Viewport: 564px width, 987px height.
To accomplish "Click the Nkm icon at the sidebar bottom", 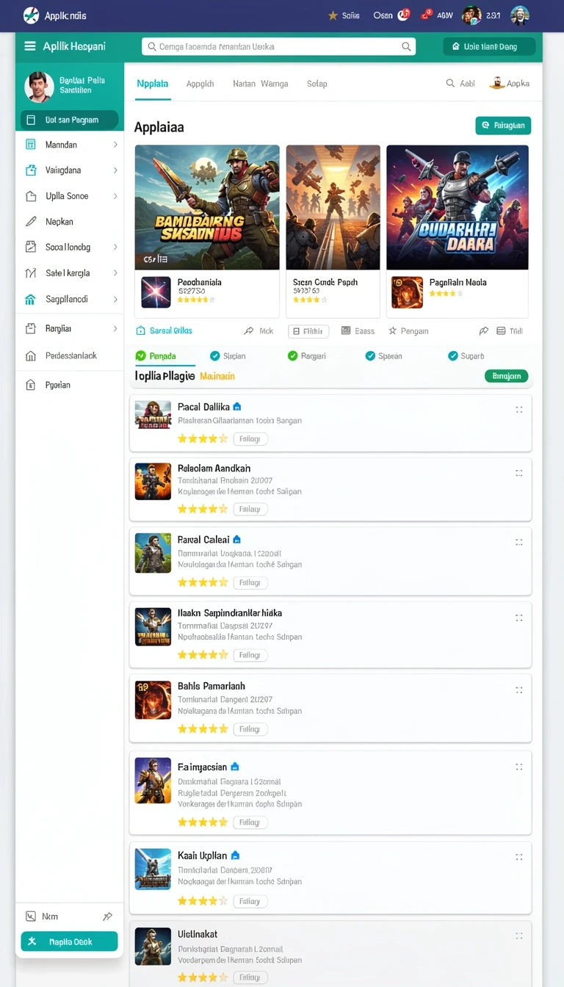I will tap(31, 916).
